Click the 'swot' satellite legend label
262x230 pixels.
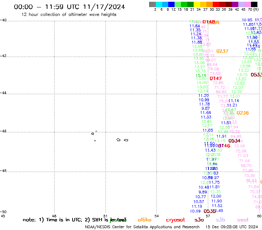click(243, 220)
